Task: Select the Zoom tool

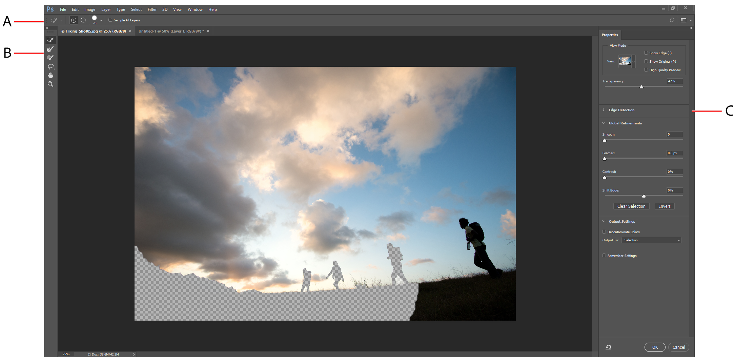Action: [50, 84]
